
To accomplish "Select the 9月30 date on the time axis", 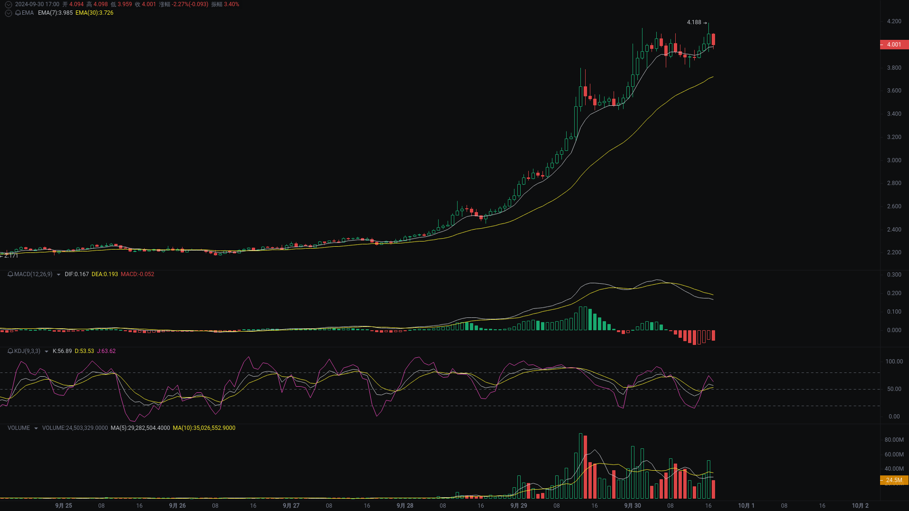I will pyautogui.click(x=633, y=505).
